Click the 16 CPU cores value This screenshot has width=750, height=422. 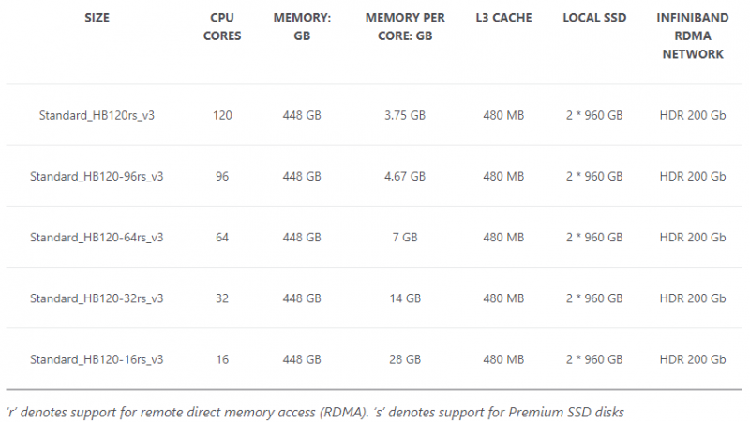point(222,359)
